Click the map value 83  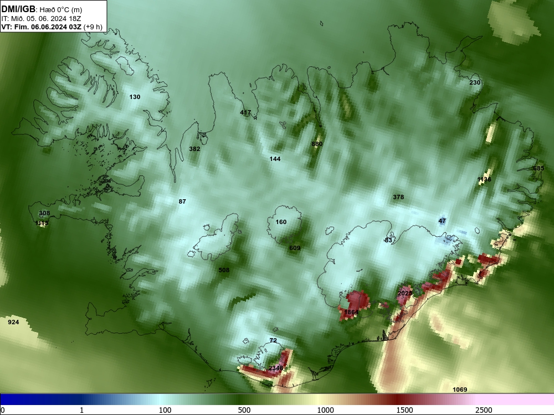tap(388, 240)
